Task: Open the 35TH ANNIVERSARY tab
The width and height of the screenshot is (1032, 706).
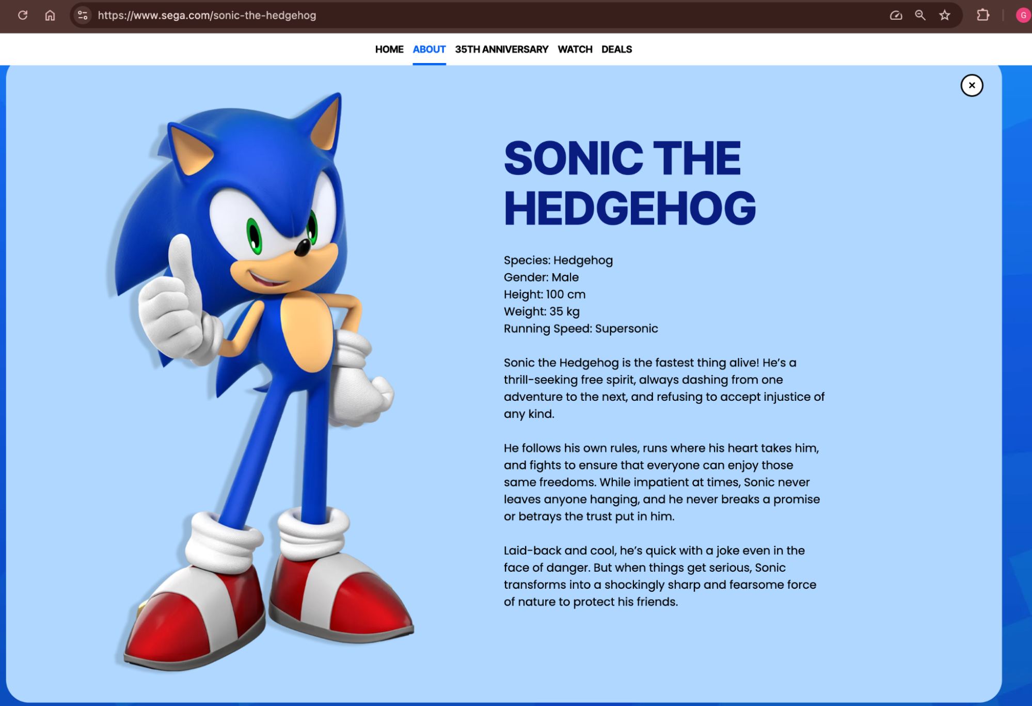Action: 501,50
